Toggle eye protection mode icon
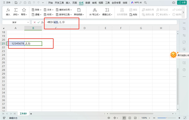 click(109, 118)
